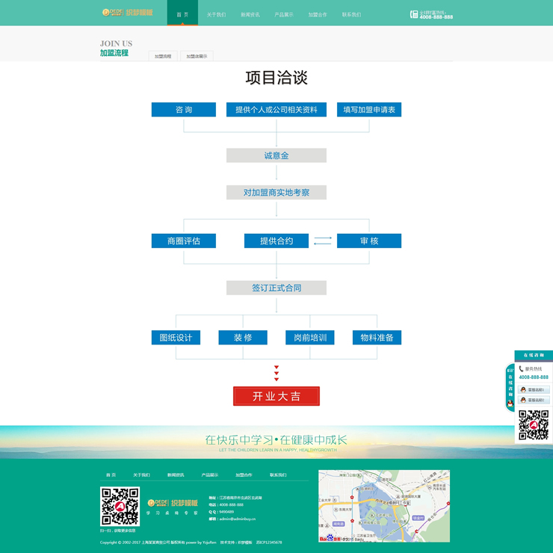Viewport: 553px width, 553px height.
Task: Open 产品展示 in top navigation
Action: click(284, 14)
